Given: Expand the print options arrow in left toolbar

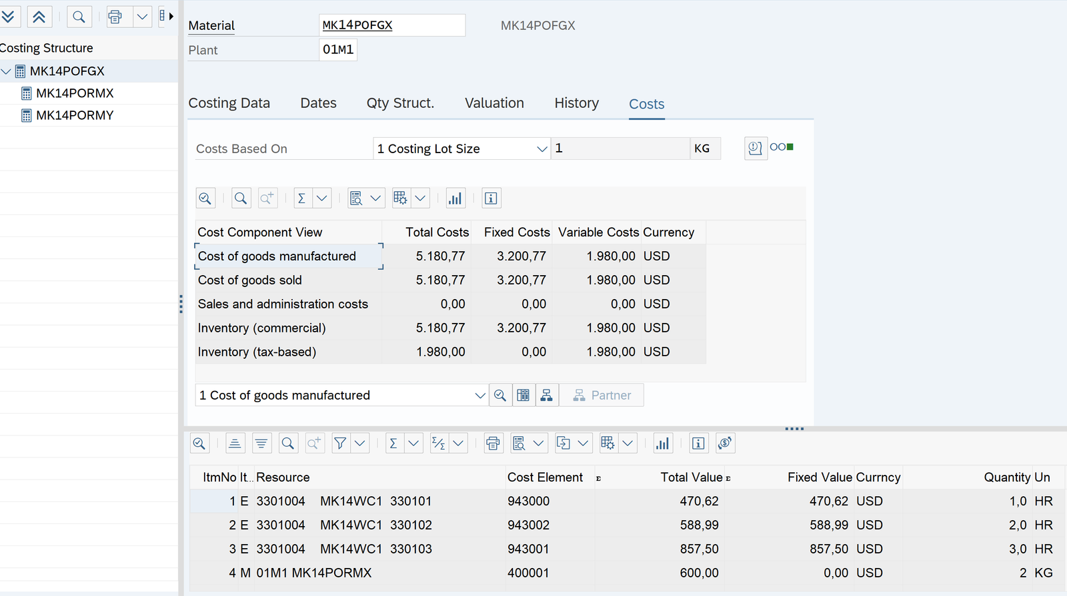Looking at the screenshot, I should (x=143, y=17).
